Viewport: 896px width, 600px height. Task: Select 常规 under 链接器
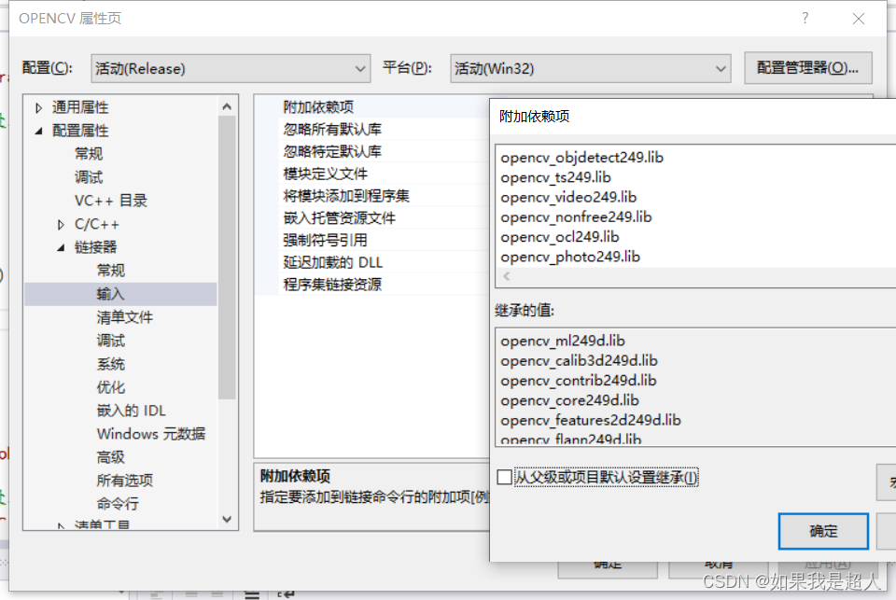click(x=111, y=271)
